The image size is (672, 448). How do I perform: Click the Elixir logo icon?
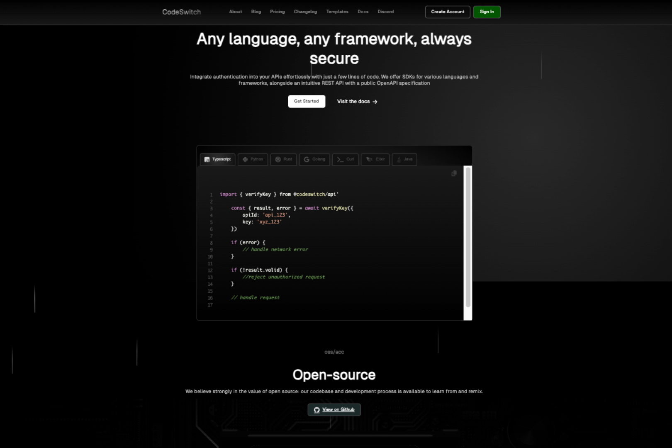point(369,159)
